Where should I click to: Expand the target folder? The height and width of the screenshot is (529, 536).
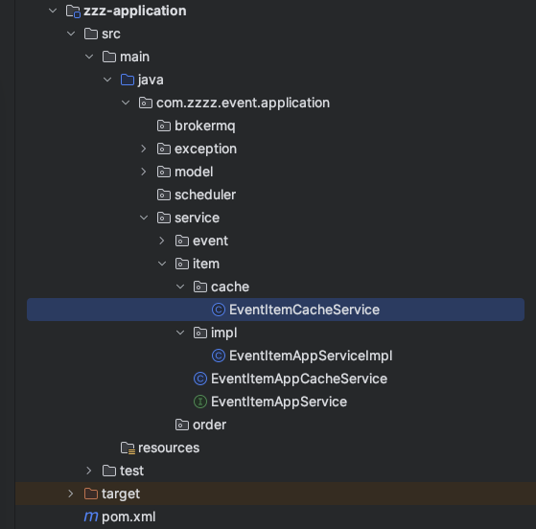pyautogui.click(x=70, y=494)
